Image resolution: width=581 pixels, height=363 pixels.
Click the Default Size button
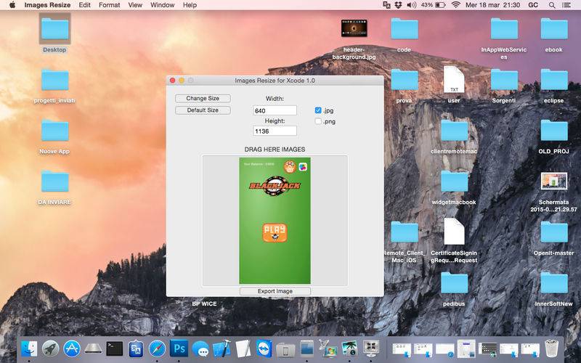click(203, 110)
